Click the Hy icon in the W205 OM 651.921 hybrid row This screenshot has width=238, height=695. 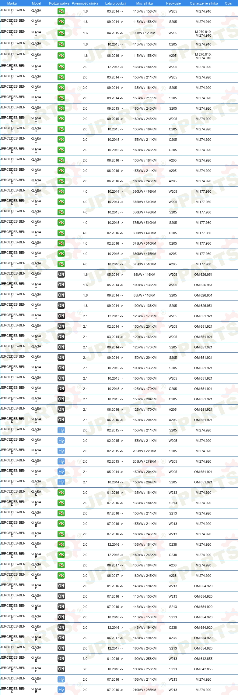click(61, 472)
